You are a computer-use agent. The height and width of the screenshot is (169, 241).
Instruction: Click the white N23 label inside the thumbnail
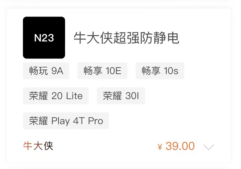tap(44, 38)
